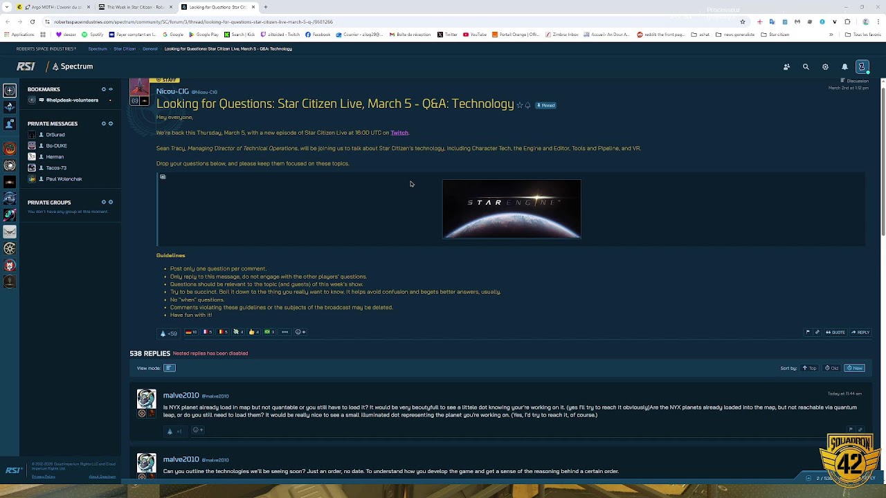The width and height of the screenshot is (886, 498).
Task: Click the Star Engine image thumbnail
Action: click(x=512, y=209)
